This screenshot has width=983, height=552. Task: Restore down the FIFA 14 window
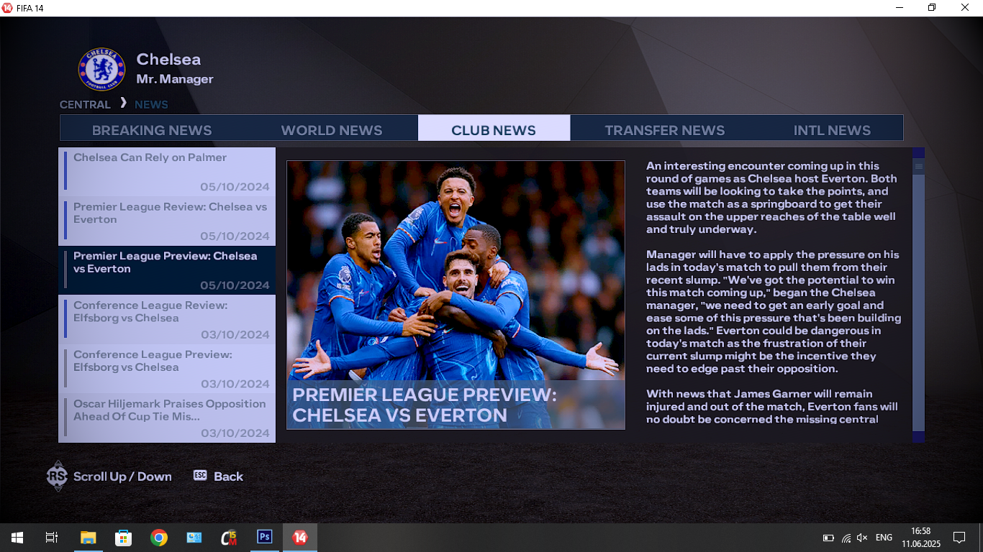[x=933, y=7]
